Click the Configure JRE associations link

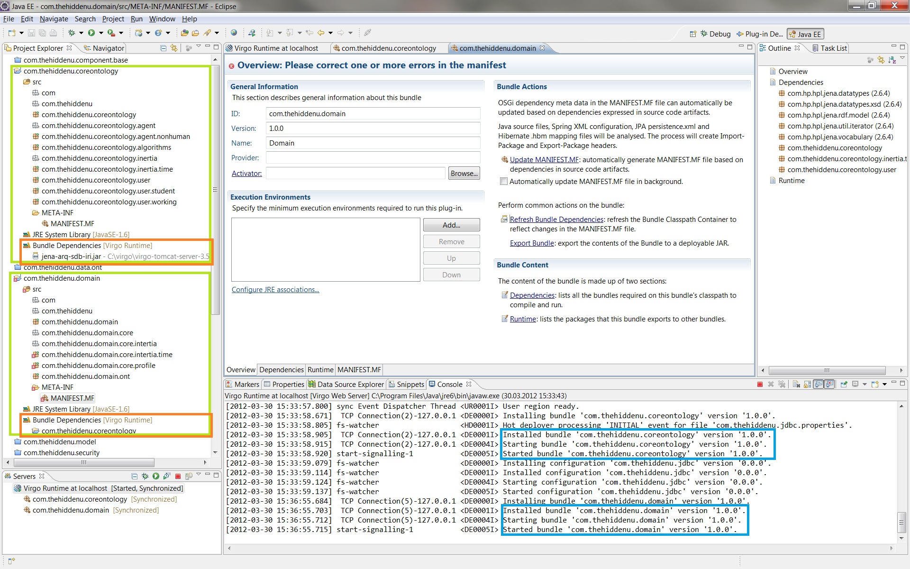point(275,290)
